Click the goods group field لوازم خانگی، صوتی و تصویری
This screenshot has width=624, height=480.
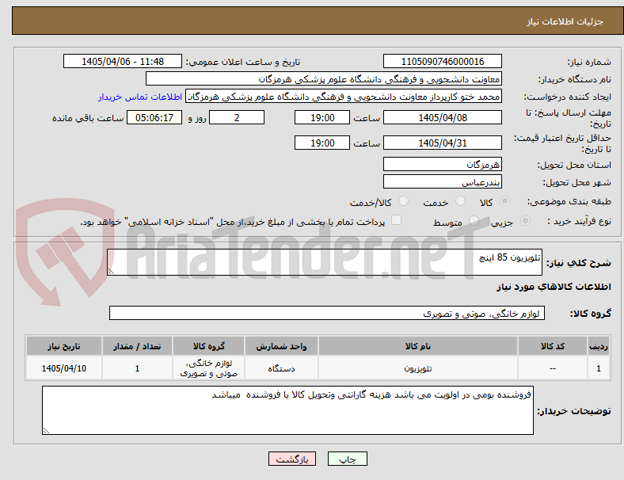click(x=327, y=313)
